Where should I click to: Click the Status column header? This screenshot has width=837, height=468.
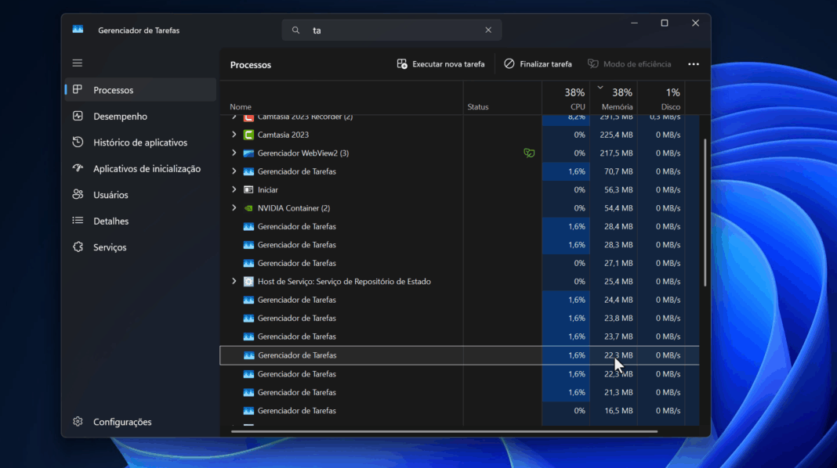pyautogui.click(x=503, y=98)
